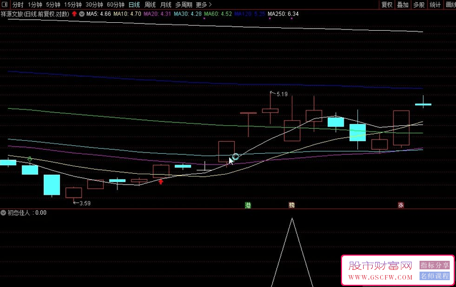Switch to 60分钟 chart period
456x287 pixels.
pos(116,5)
